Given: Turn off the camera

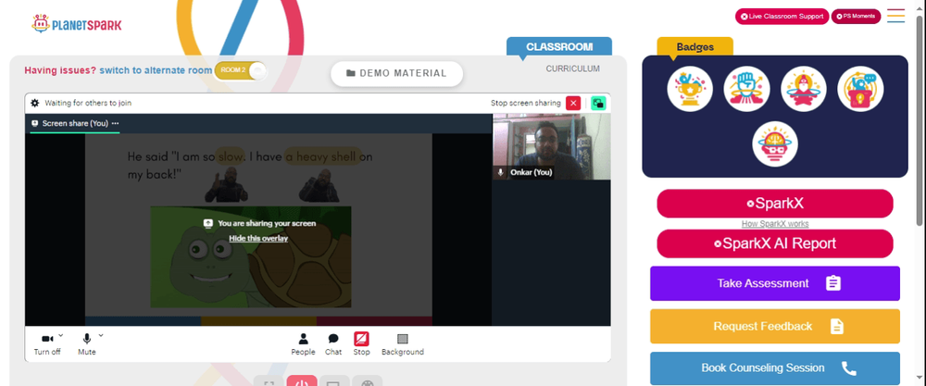Looking at the screenshot, I should click(47, 343).
